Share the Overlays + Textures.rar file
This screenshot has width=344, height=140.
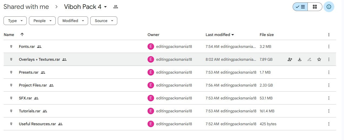[x=290, y=59]
